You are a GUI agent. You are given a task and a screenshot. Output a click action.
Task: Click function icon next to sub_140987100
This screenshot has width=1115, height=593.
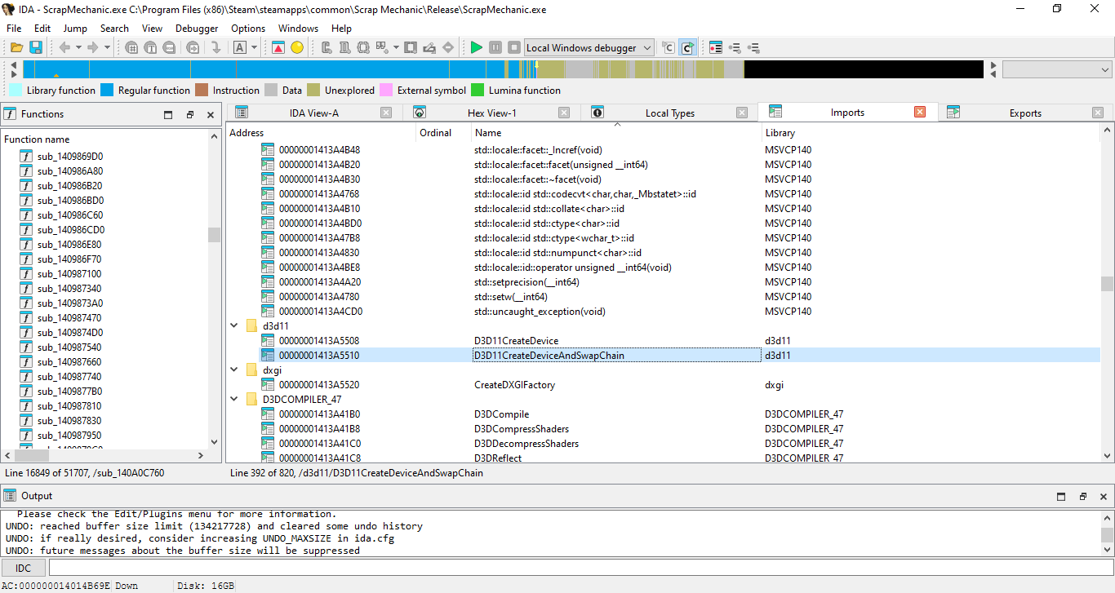(26, 274)
